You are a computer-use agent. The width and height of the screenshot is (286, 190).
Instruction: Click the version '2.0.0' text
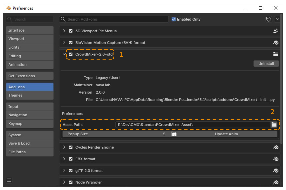pyautogui.click(x=100, y=92)
